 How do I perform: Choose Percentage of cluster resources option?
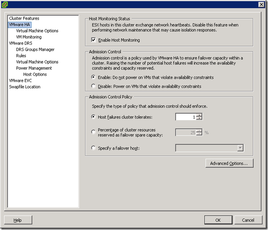point(93,132)
